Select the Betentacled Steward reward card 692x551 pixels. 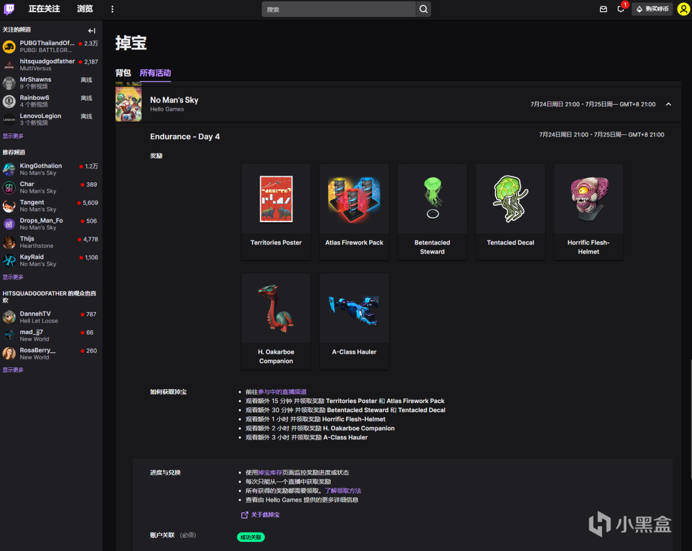click(x=433, y=212)
